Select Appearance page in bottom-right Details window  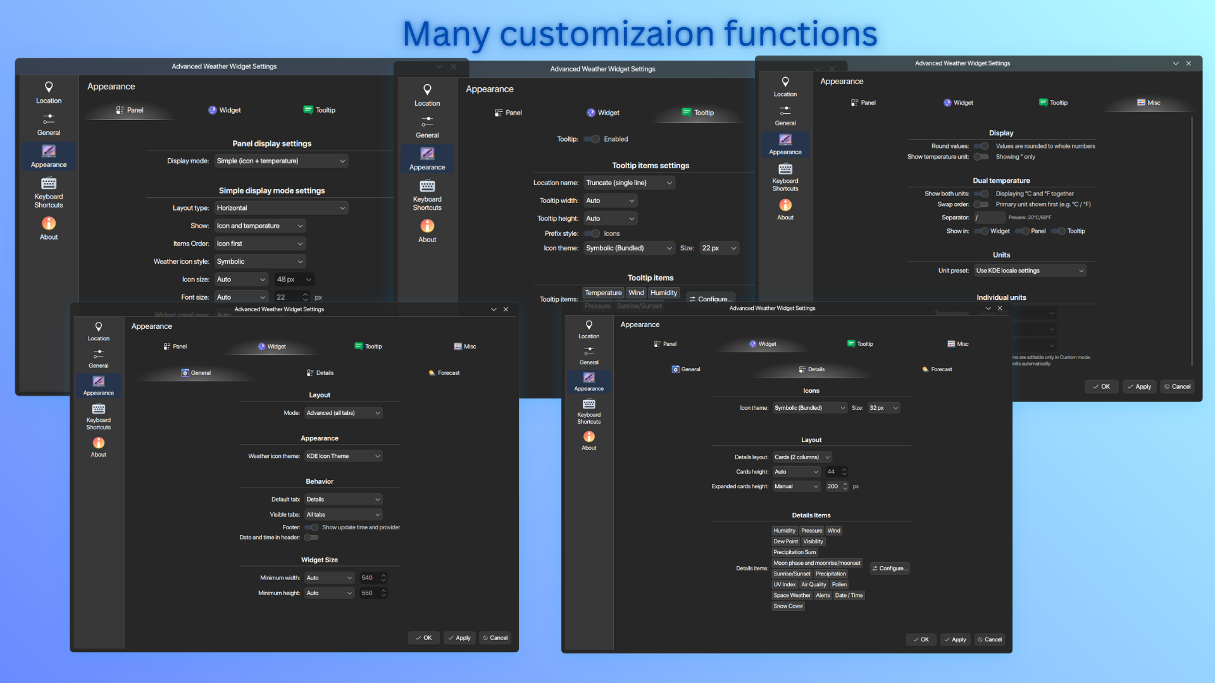[x=589, y=381]
